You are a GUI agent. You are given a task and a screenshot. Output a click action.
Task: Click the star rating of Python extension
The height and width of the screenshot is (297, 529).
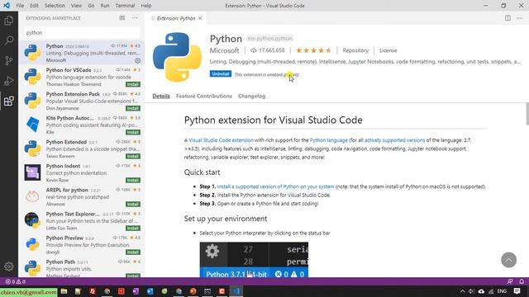tap(313, 50)
